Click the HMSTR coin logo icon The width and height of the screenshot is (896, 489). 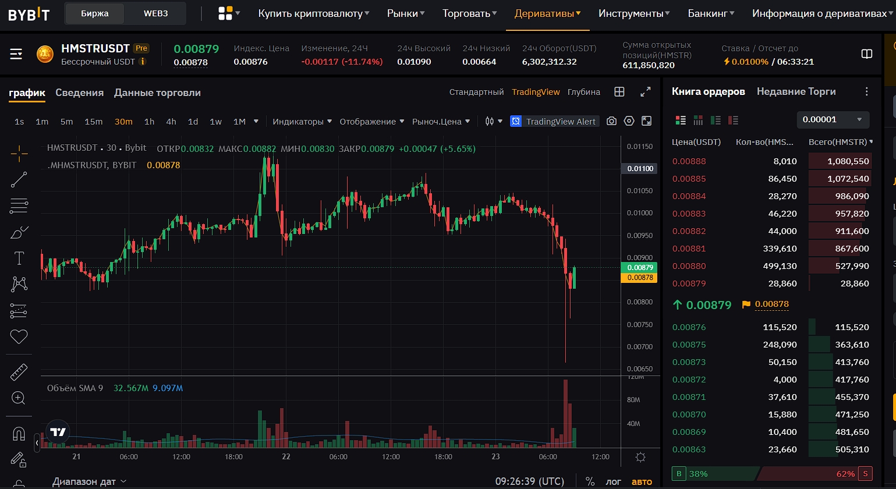(45, 54)
